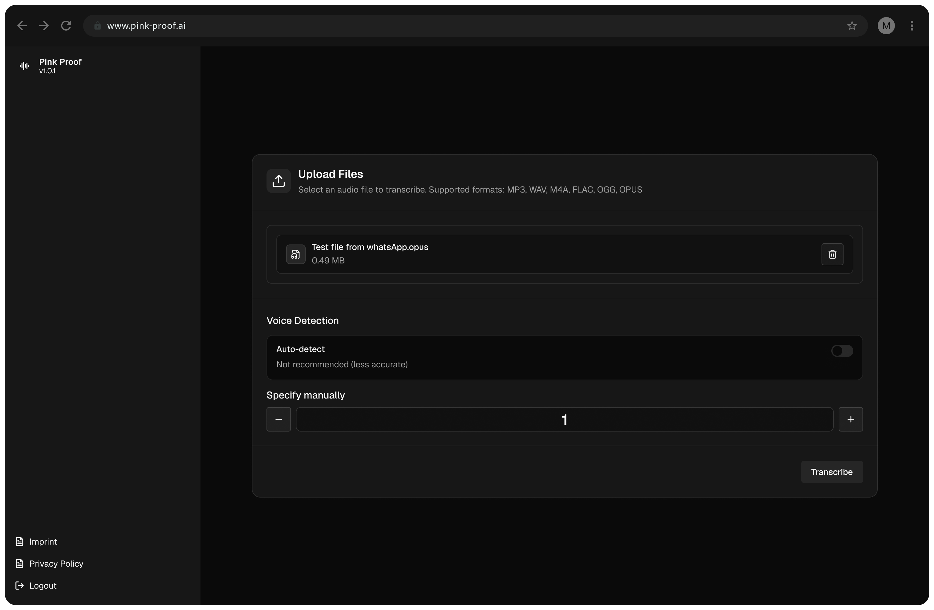Click the address bar URL
The image size is (934, 610).
[x=146, y=26]
